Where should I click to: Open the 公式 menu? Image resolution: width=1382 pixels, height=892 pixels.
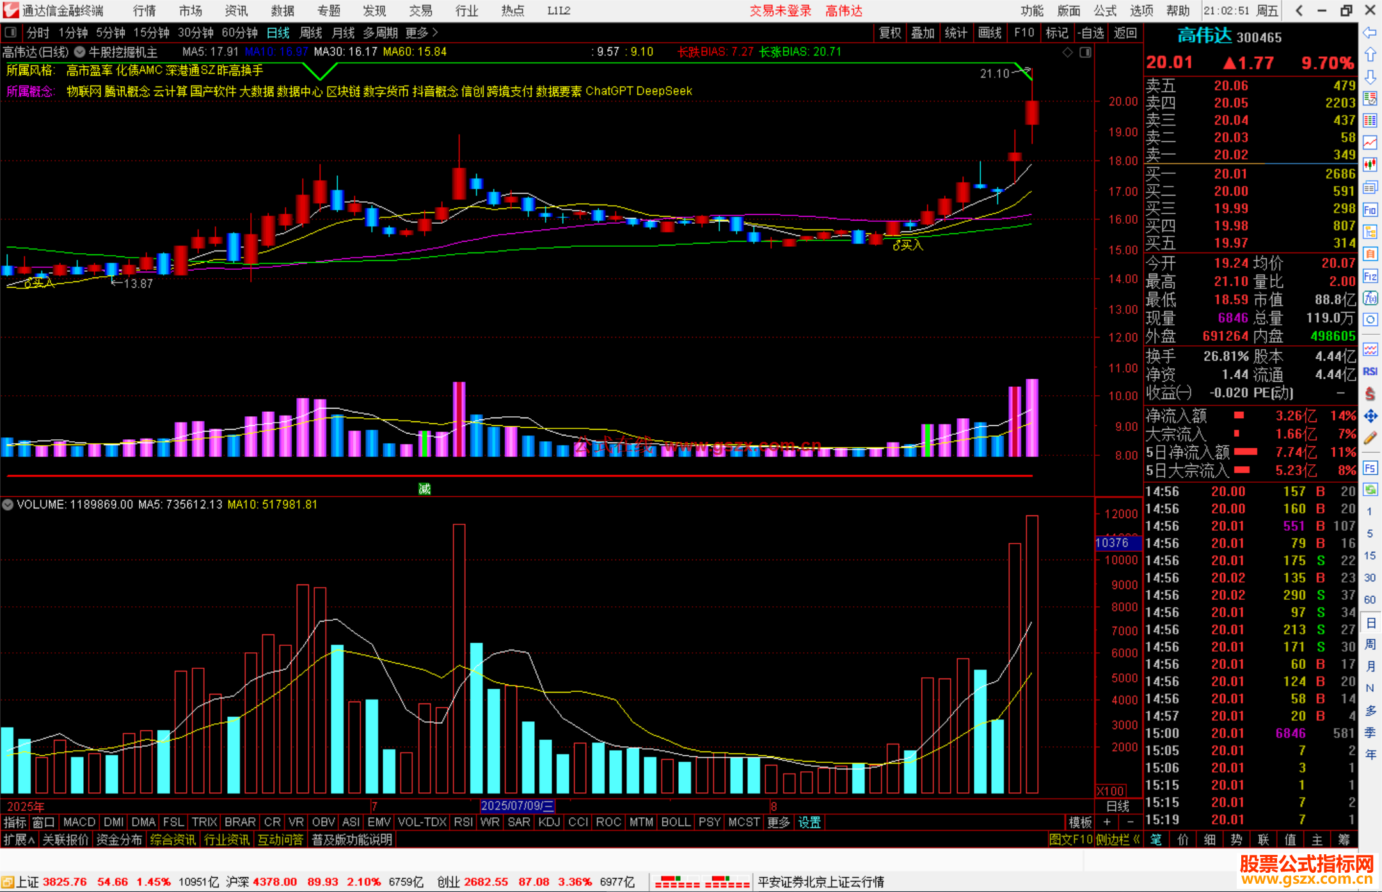click(1105, 11)
